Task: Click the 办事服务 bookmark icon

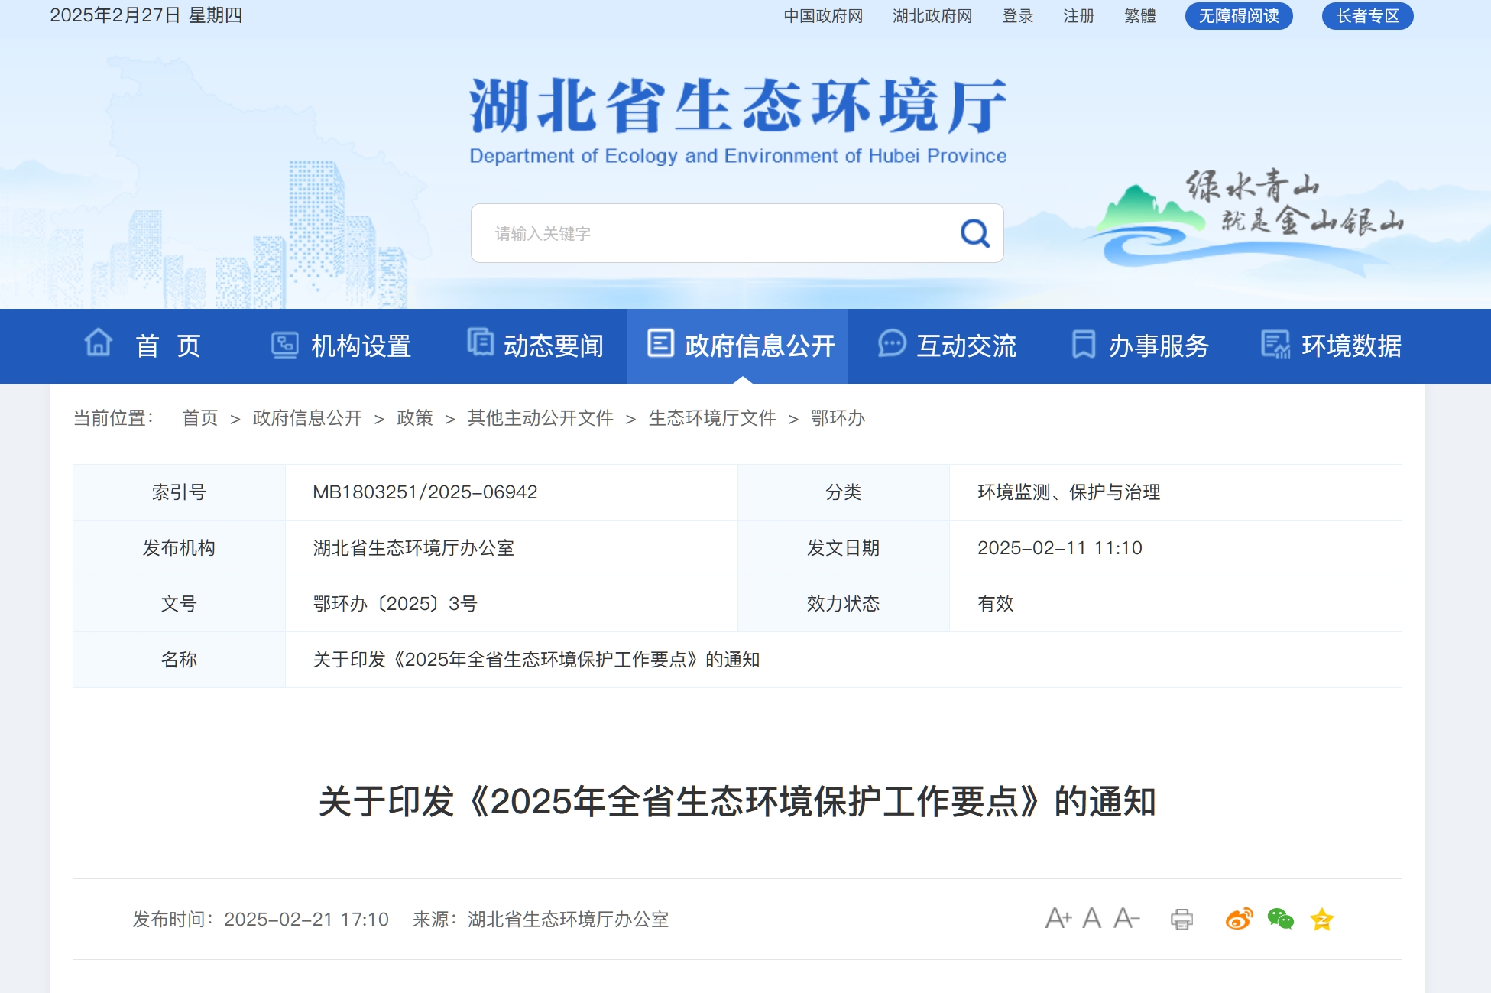Action: point(1084,344)
